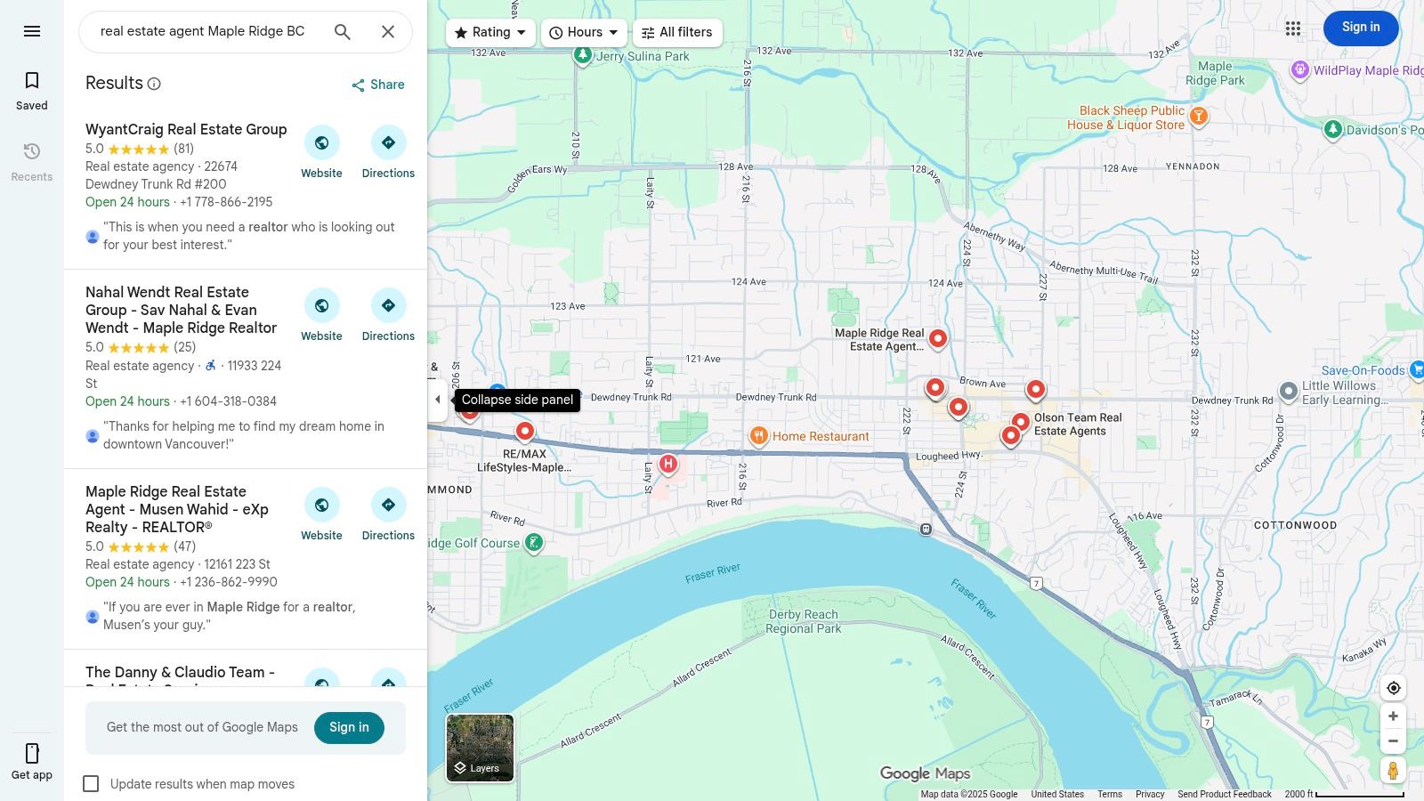This screenshot has width=1424, height=801.
Task: Select the Olson Team Real Estate Agents pin
Action: coord(1021,422)
